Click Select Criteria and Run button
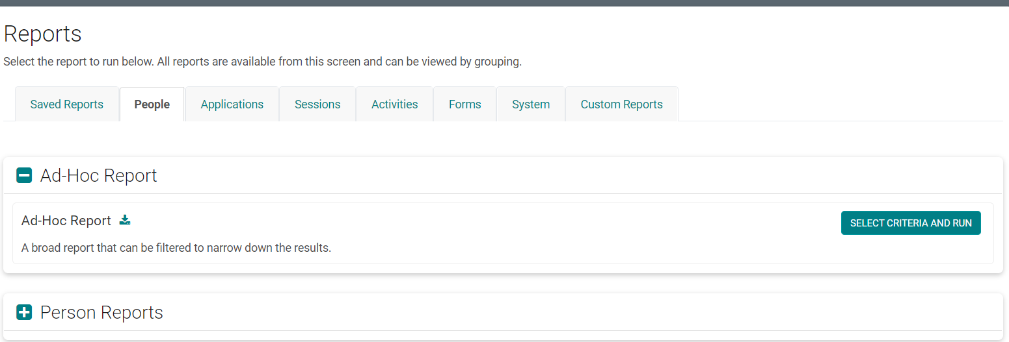The width and height of the screenshot is (1009, 342). click(x=911, y=223)
